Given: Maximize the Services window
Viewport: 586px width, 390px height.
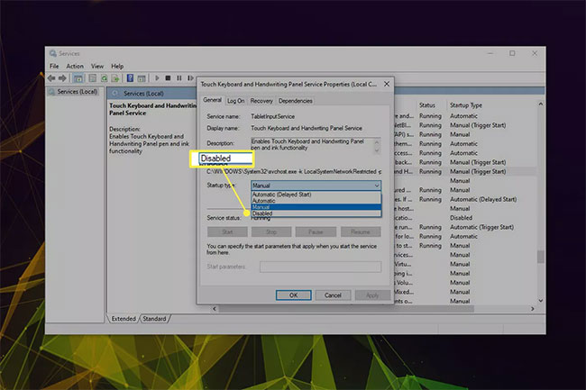Looking at the screenshot, I should 512,53.
